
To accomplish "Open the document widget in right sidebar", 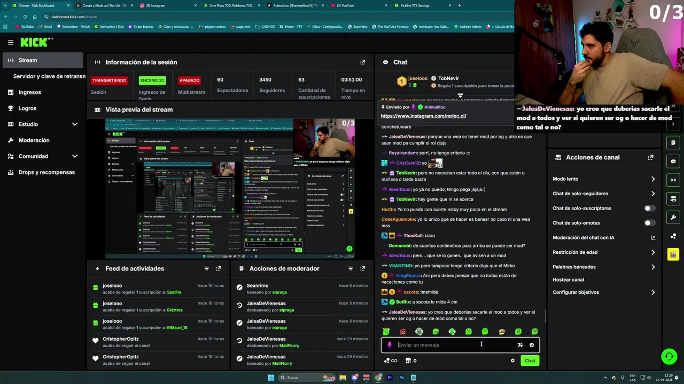I will click(x=673, y=142).
